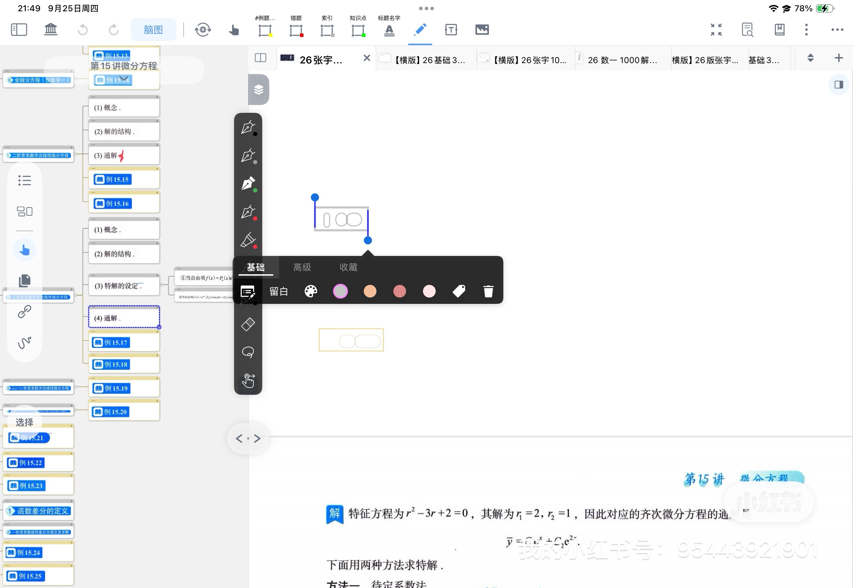Image resolution: width=853 pixels, height=588 pixels.
Task: Open the vertical three-dot more menu
Action: point(806,30)
